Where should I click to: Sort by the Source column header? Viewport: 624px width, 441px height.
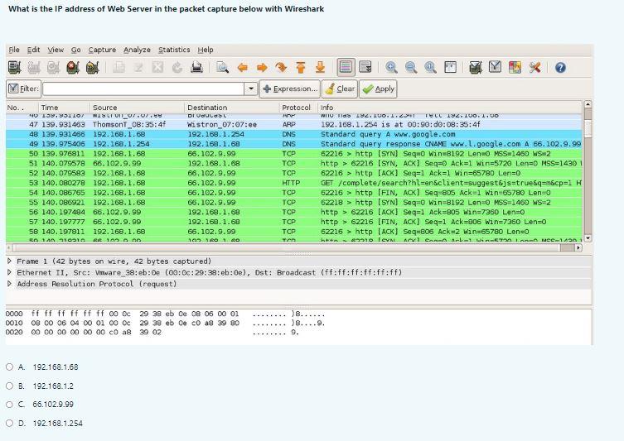click(138, 108)
